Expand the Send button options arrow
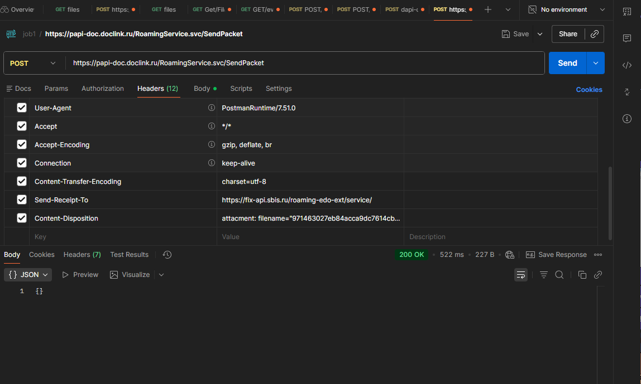641x384 pixels. 596,63
